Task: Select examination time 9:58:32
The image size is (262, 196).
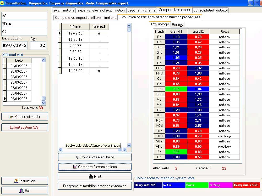Action: pyautogui.click(x=75, y=52)
